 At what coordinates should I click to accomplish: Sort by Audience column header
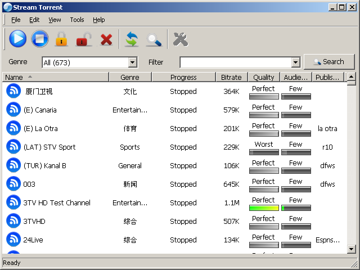[296, 77]
